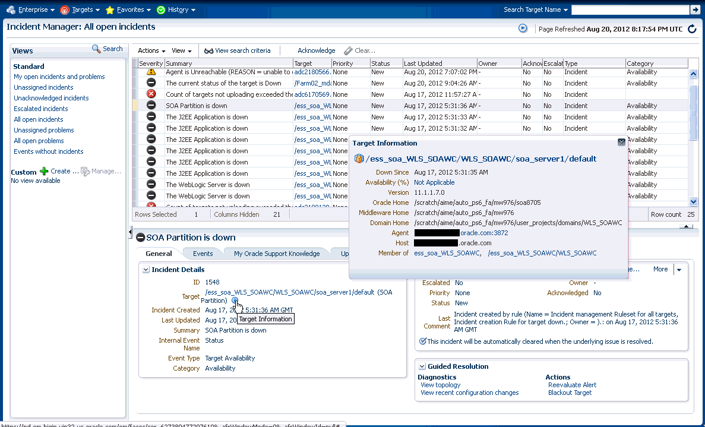This screenshot has width=705, height=427.
Task: Open the Actions dropdown menu
Action: (x=151, y=51)
